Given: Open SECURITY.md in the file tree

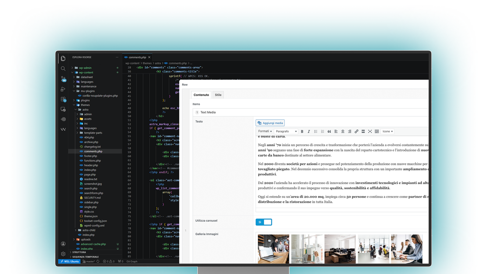Looking at the screenshot, I should pos(92,198).
